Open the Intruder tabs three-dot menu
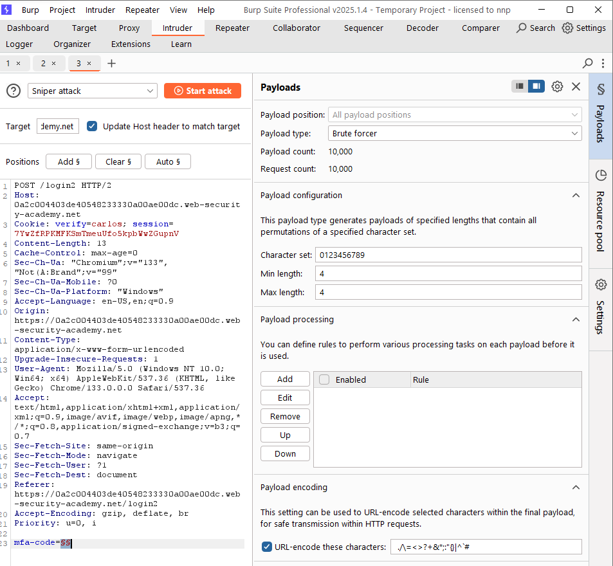 [603, 63]
